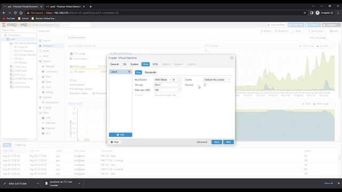Enable the Advanced checkbox
The height and width of the screenshot is (192, 342).
(209, 142)
